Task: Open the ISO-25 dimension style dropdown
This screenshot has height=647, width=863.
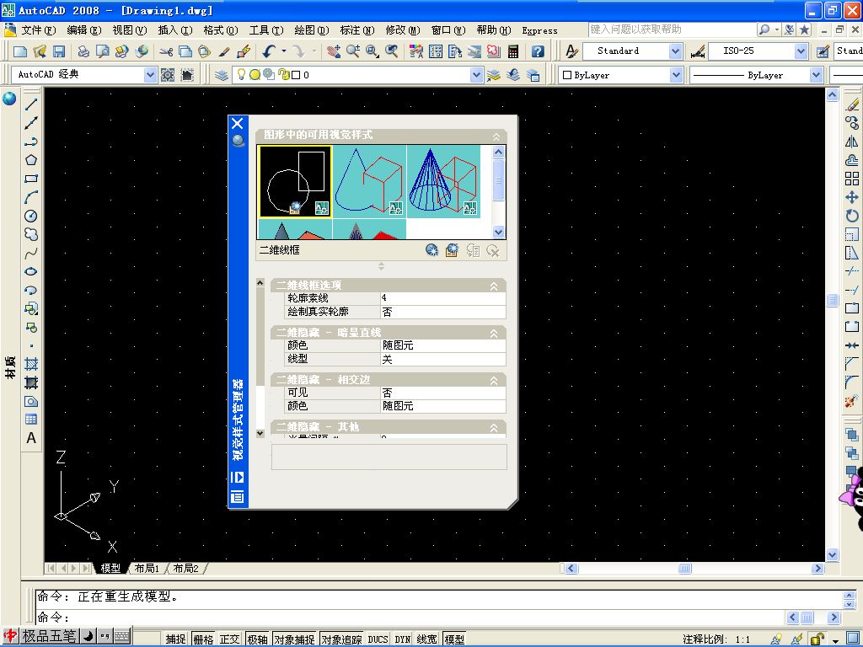Action: pos(801,51)
